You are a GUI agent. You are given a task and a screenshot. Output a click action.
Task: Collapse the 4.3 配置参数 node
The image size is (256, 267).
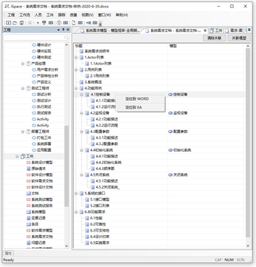click(82, 131)
